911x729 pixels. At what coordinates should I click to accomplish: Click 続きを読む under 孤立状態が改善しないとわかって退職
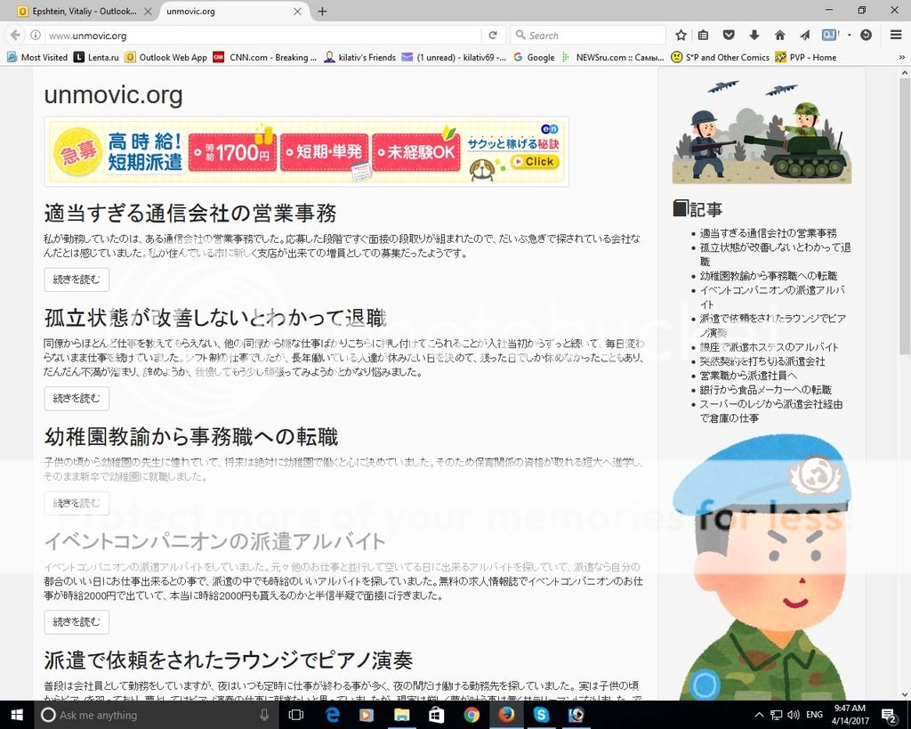pos(77,398)
